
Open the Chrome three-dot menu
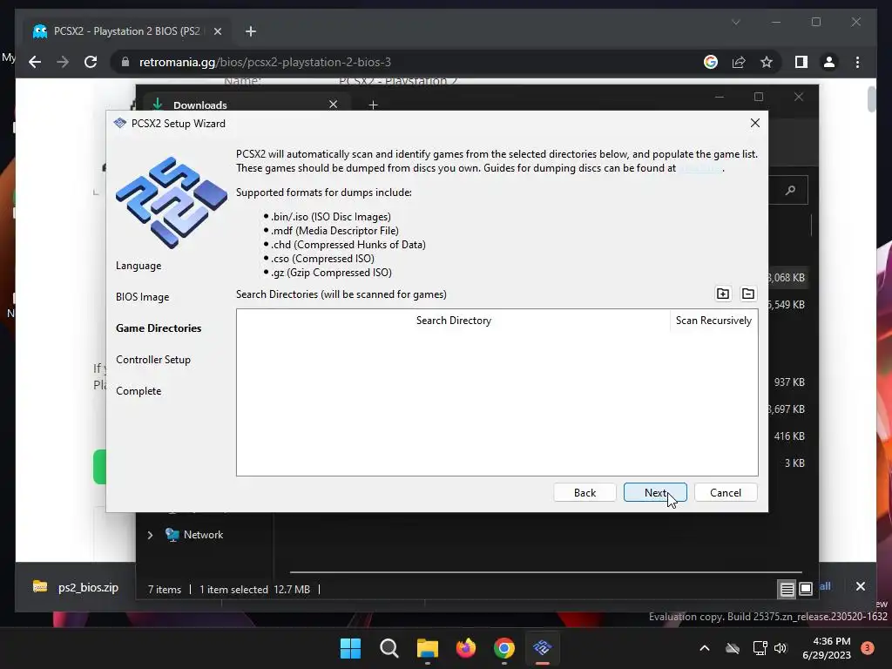(857, 62)
